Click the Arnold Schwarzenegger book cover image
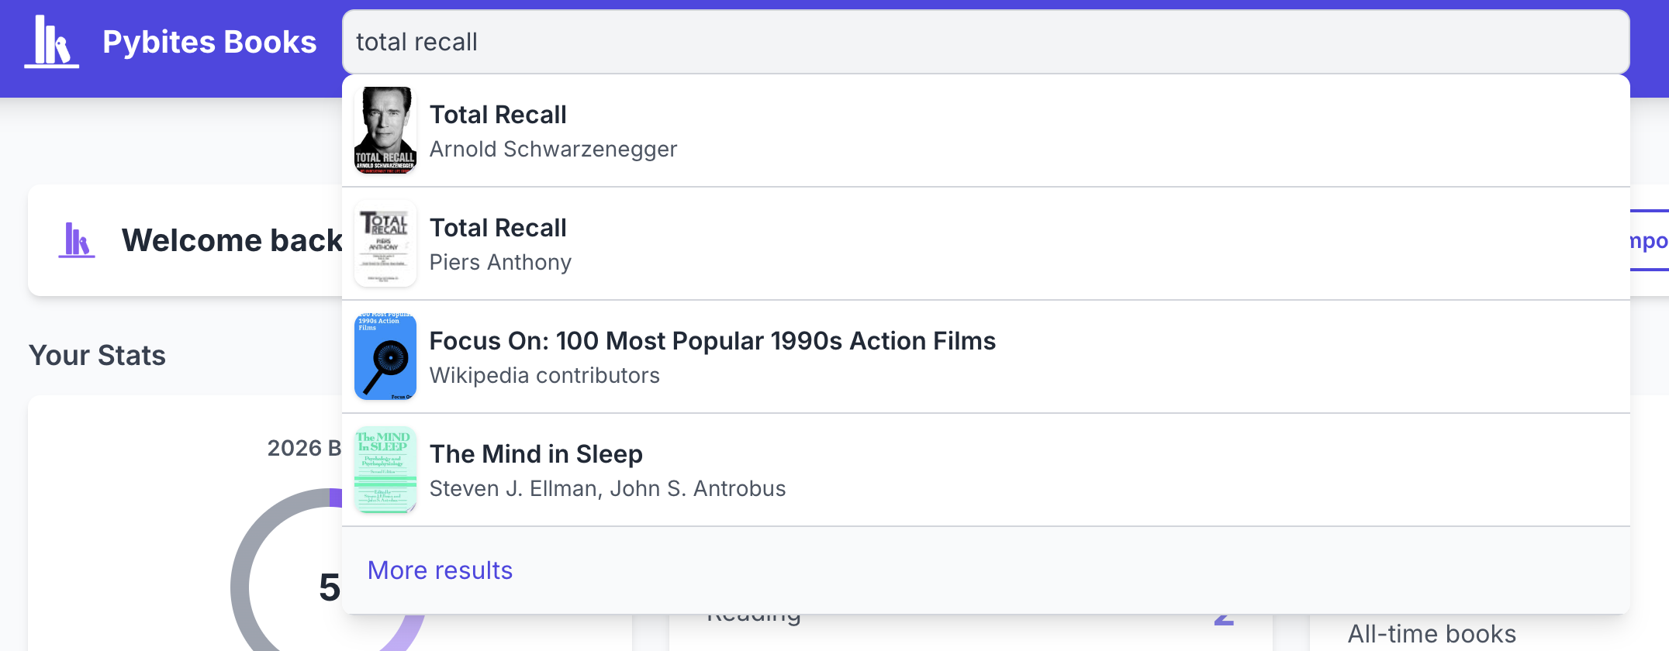This screenshot has width=1669, height=651. 385,130
